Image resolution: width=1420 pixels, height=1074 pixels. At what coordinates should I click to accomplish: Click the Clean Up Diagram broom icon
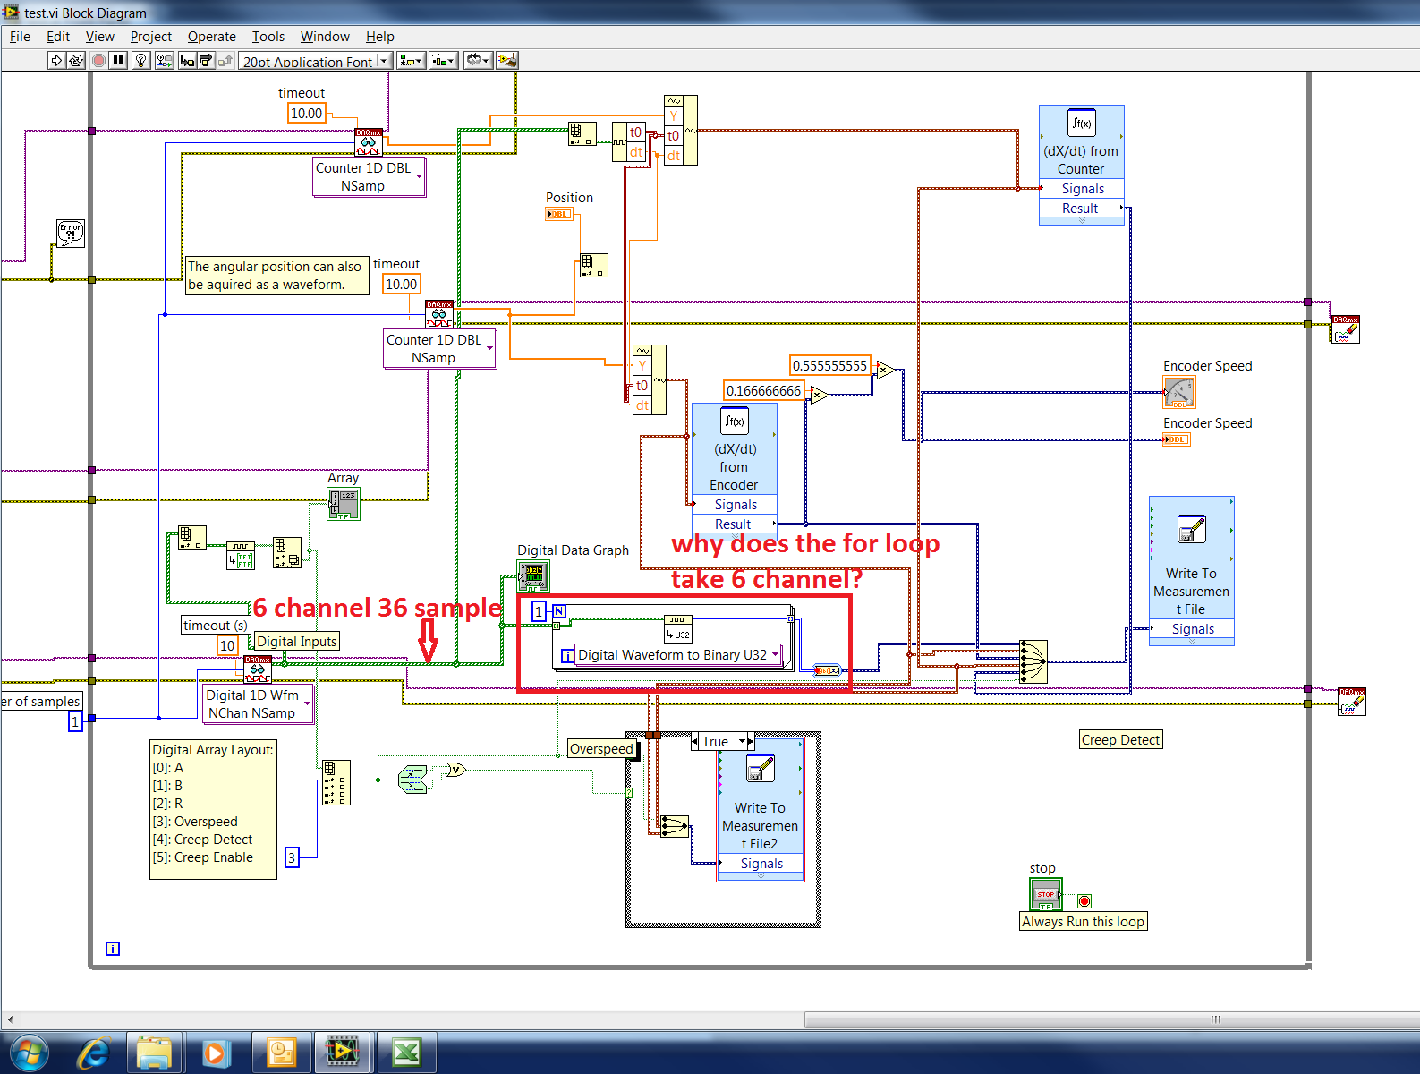point(507,61)
